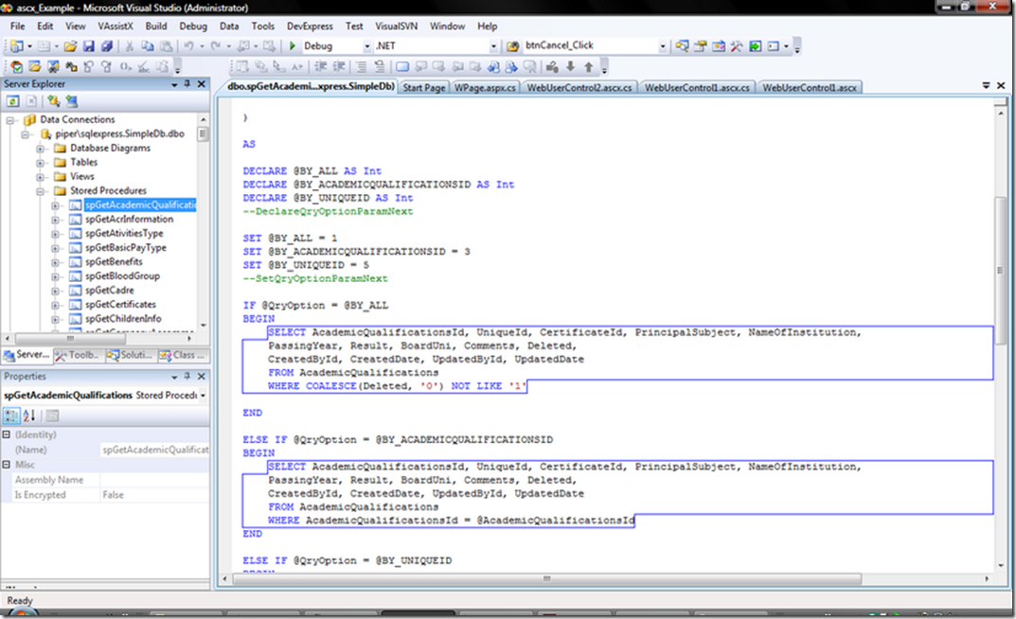Open the Toolbox hammer-and-wrench toolbar icon
1016x619 pixels.
737,46
